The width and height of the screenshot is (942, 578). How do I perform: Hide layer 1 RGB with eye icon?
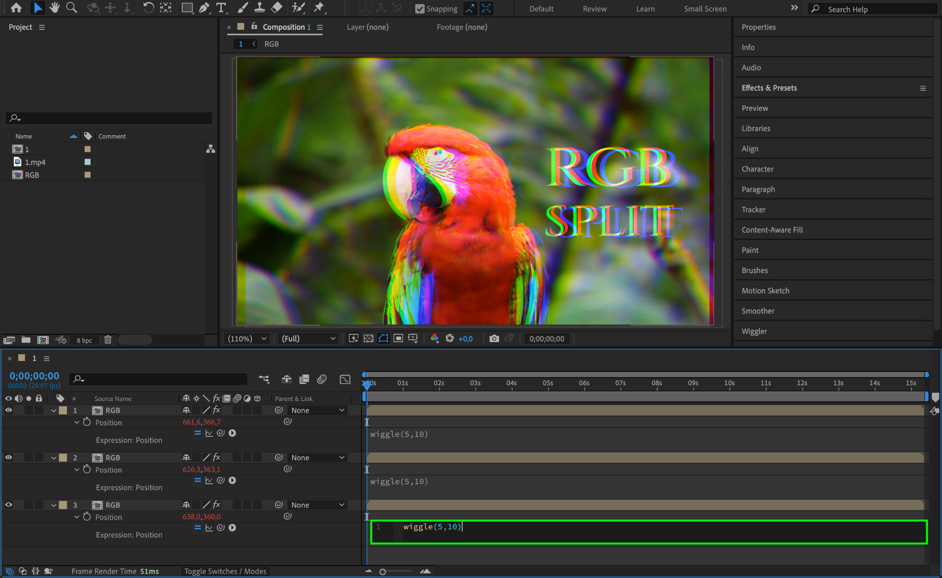tap(9, 410)
